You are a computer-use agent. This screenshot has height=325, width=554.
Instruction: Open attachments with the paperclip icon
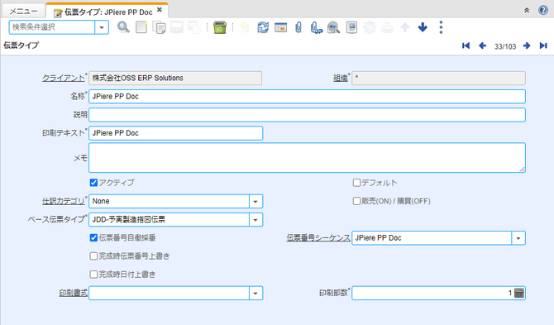[298, 27]
